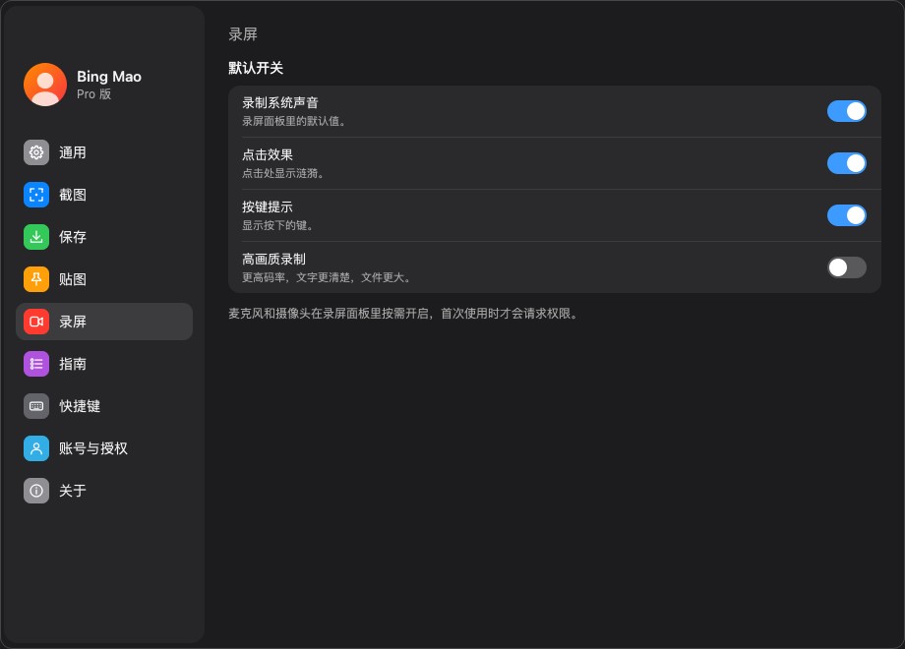Click the gear icon for 通用

pyautogui.click(x=36, y=152)
